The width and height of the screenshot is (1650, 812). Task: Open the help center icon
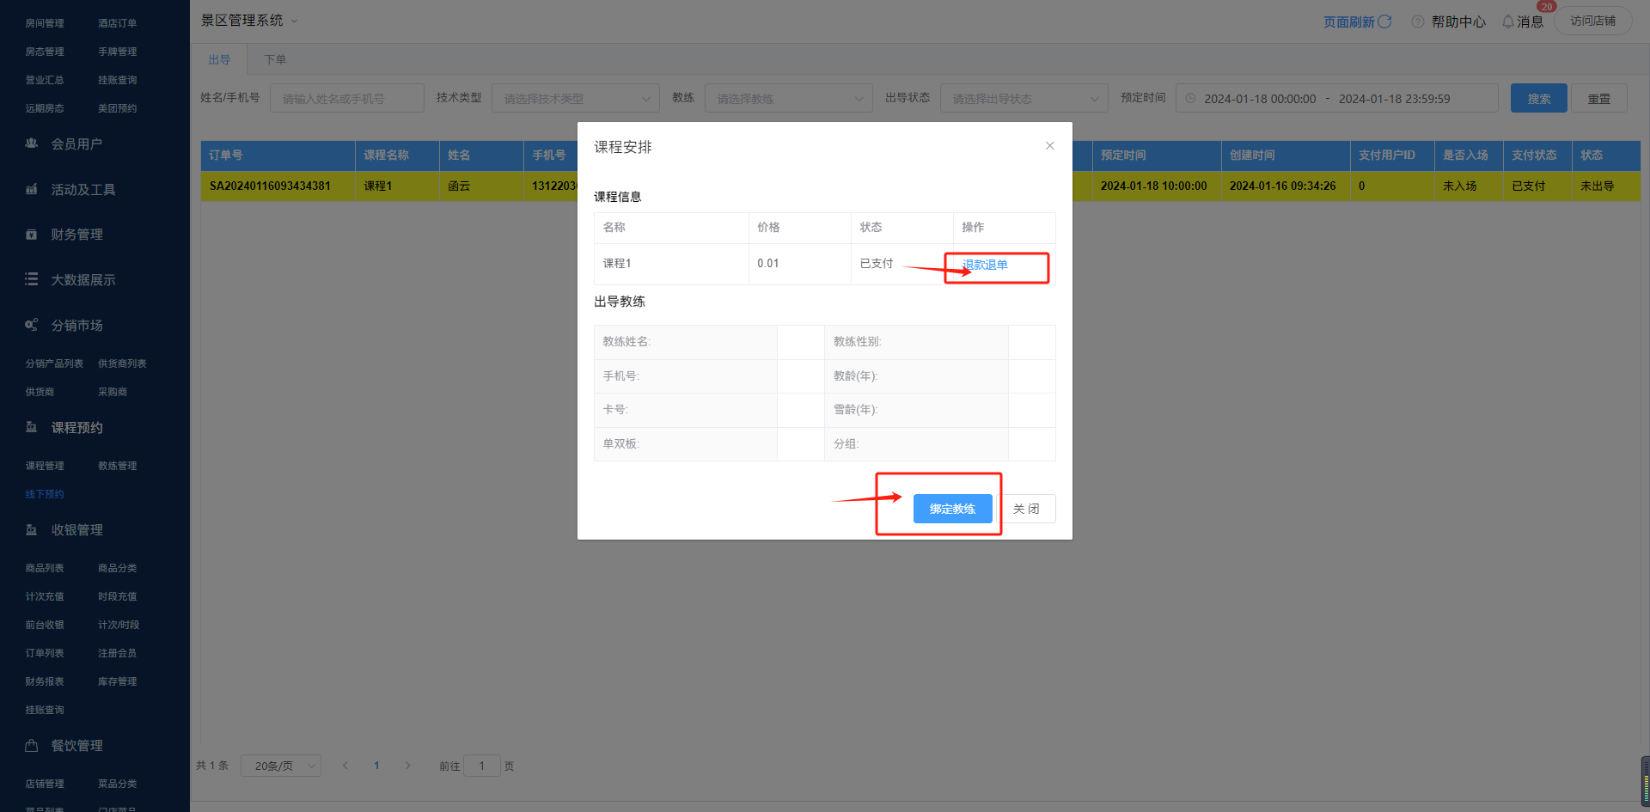(1418, 21)
